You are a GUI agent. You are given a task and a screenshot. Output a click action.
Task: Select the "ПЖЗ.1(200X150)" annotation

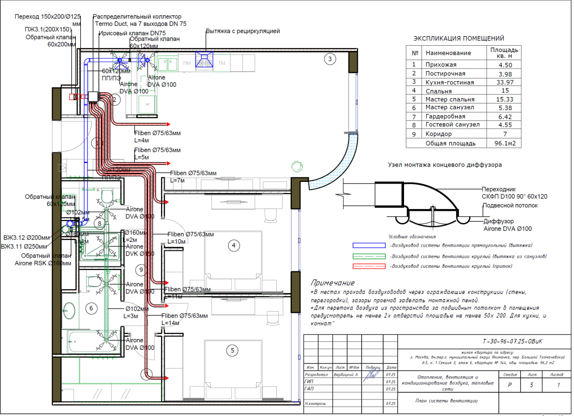[48, 30]
